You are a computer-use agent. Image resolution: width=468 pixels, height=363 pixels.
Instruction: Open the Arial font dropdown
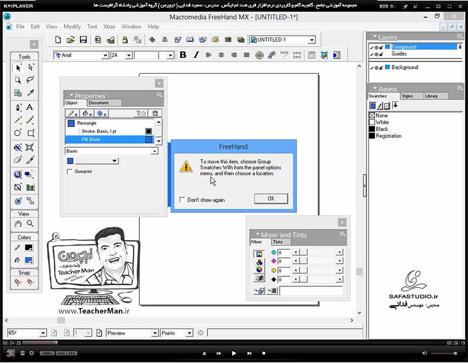[x=105, y=55]
